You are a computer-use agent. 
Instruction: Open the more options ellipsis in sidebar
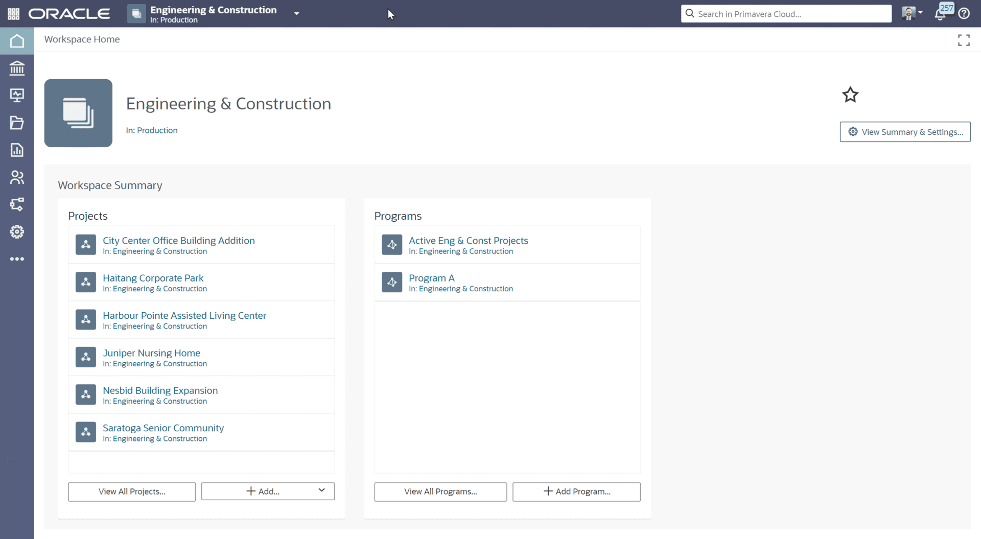click(x=17, y=259)
